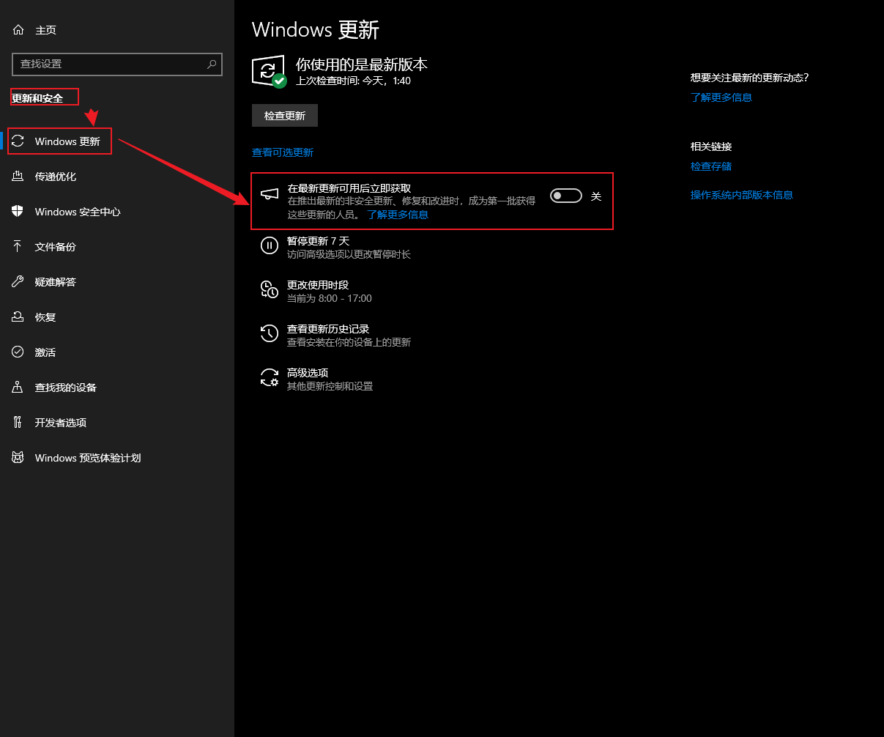The image size is (884, 737).
Task: Open Windows 安全中心 page
Action: pyautogui.click(x=117, y=212)
